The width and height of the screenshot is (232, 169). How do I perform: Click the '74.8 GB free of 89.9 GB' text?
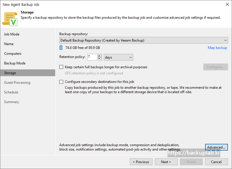pos(83,48)
